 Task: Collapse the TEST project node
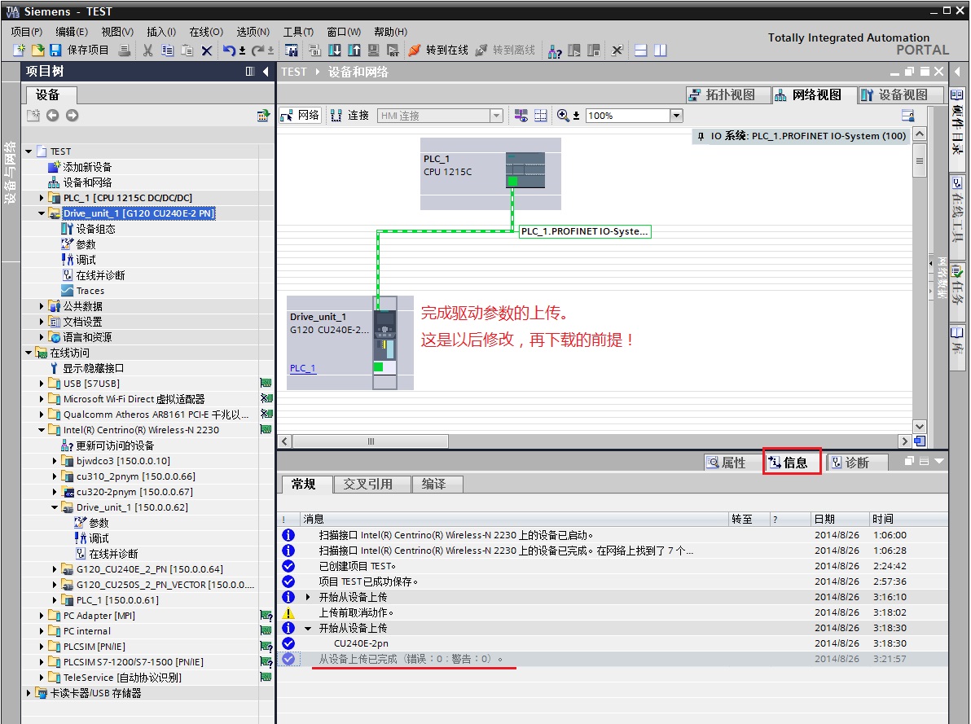click(x=29, y=151)
